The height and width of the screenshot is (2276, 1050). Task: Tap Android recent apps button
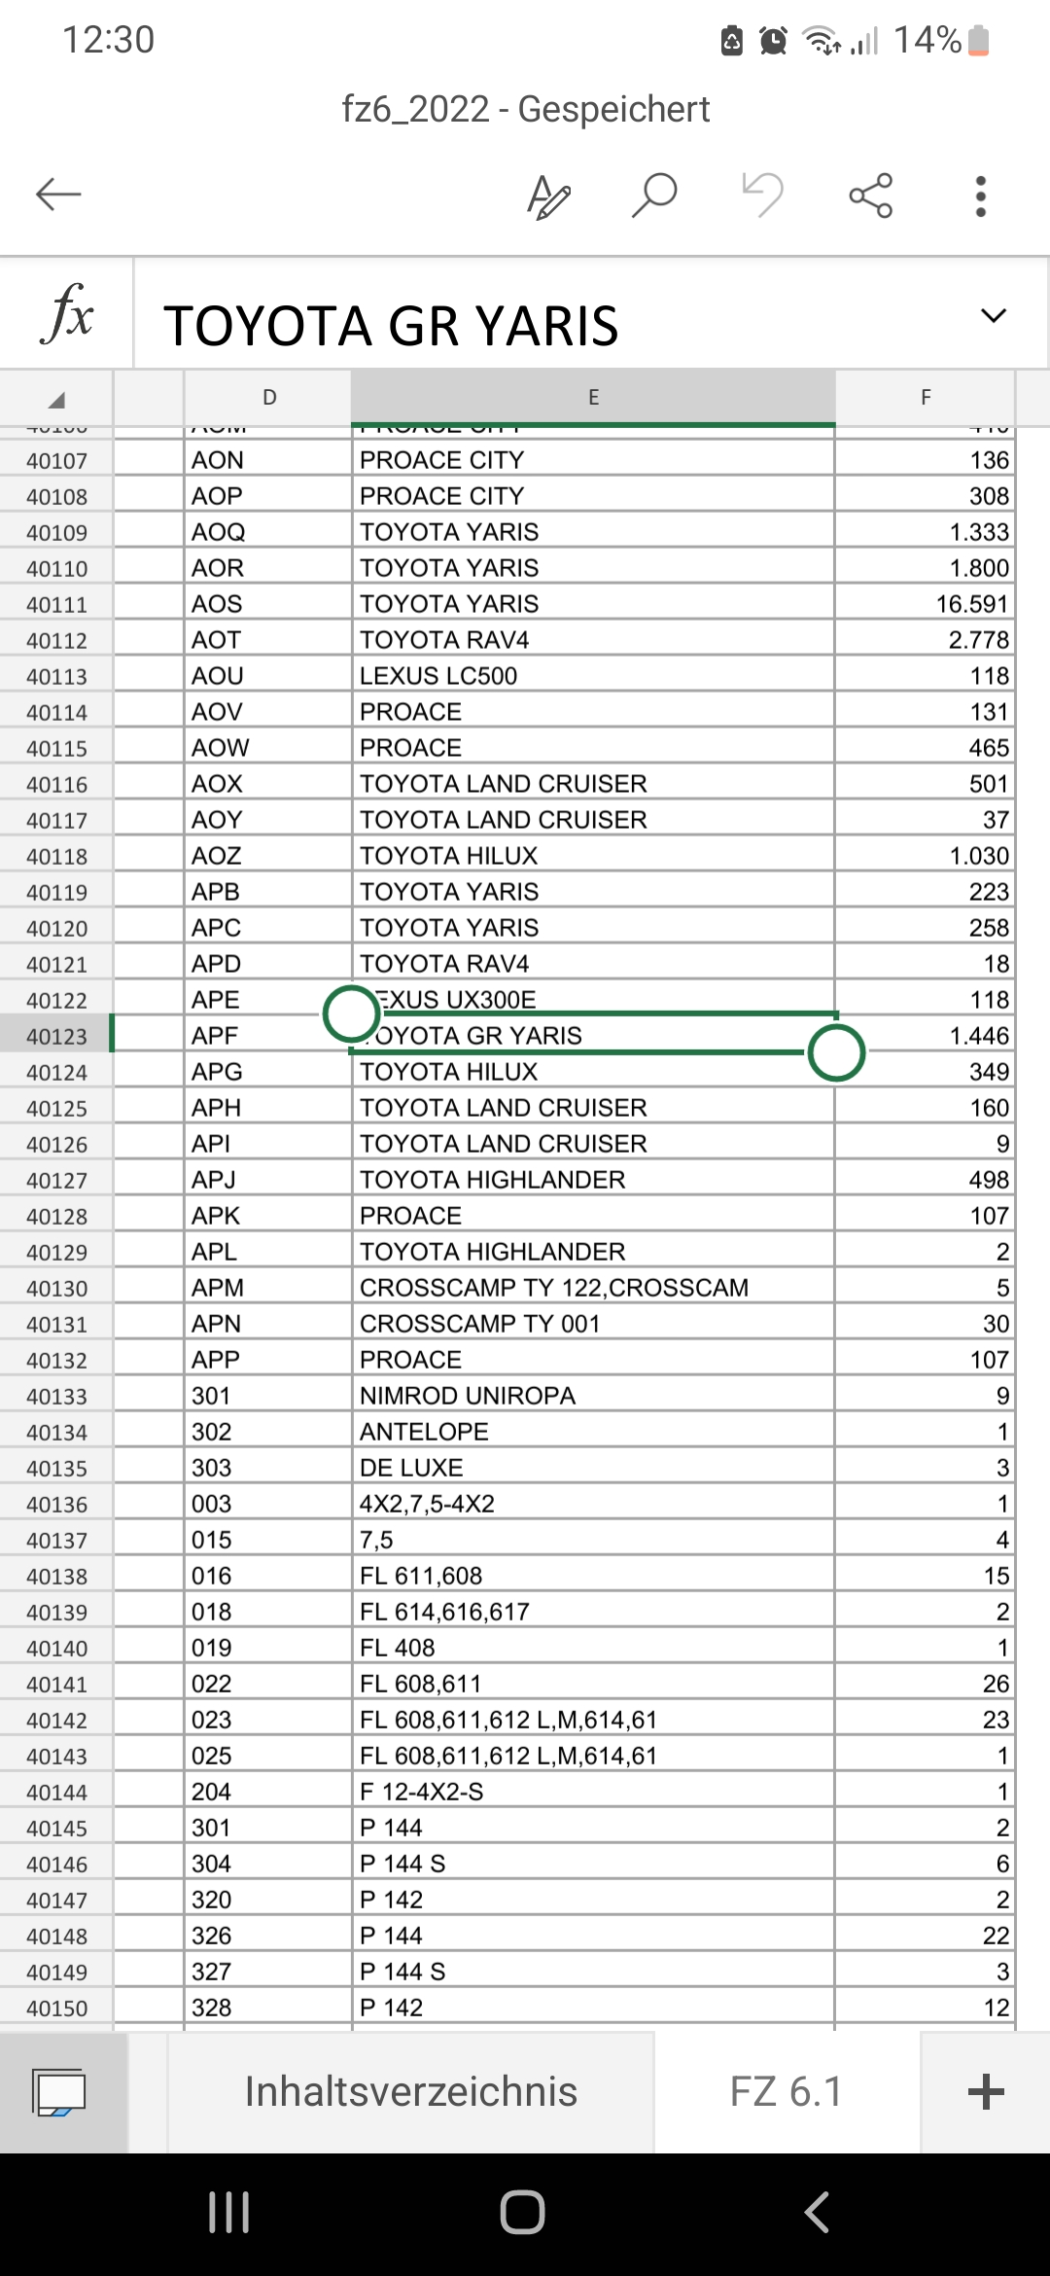click(x=229, y=2213)
